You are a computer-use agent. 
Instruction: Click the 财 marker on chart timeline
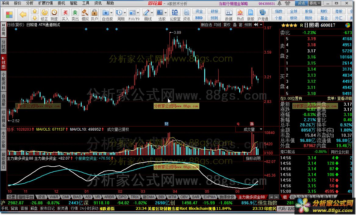click(166, 124)
